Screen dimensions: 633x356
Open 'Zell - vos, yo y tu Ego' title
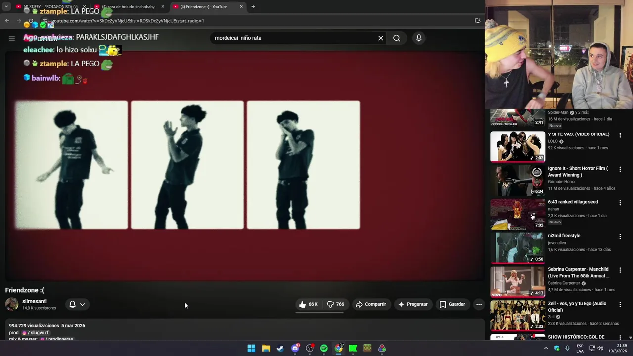(577, 307)
